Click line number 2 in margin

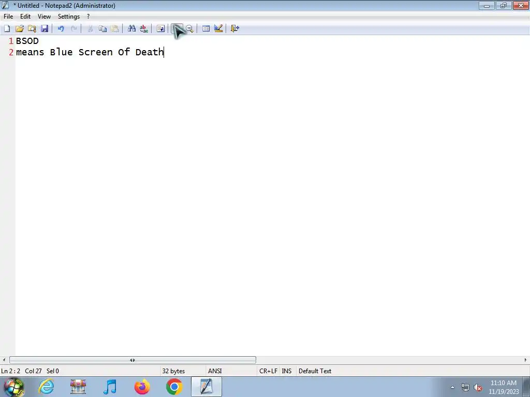click(x=11, y=52)
